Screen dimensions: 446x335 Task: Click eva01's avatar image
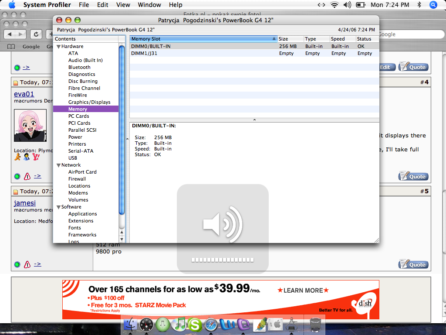[x=30, y=125]
